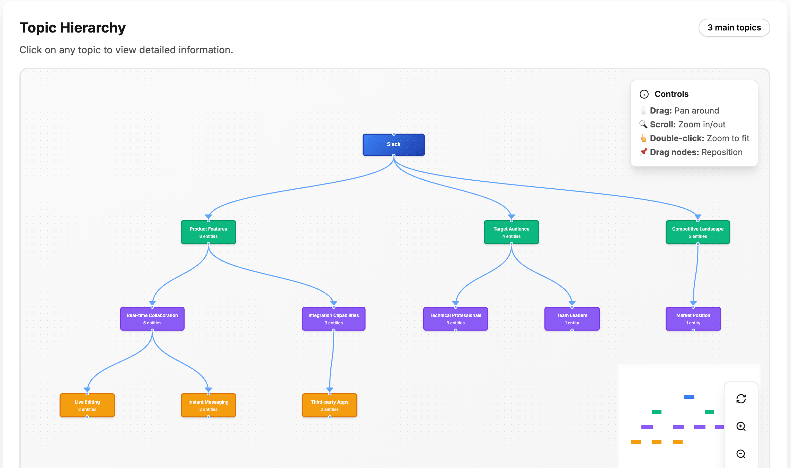
Task: Click the "3 main topics" badge
Action: (734, 27)
